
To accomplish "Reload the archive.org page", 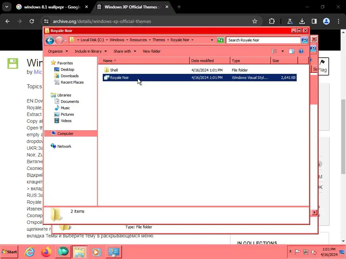I will tap(32, 21).
